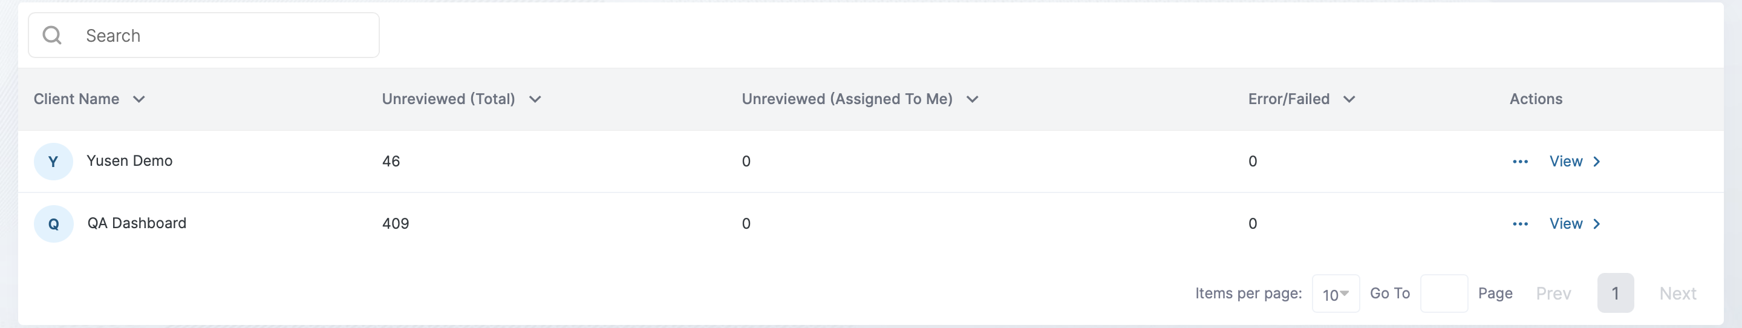The height and width of the screenshot is (328, 1742).
Task: View the Yusen Demo client
Action: 1565,162
